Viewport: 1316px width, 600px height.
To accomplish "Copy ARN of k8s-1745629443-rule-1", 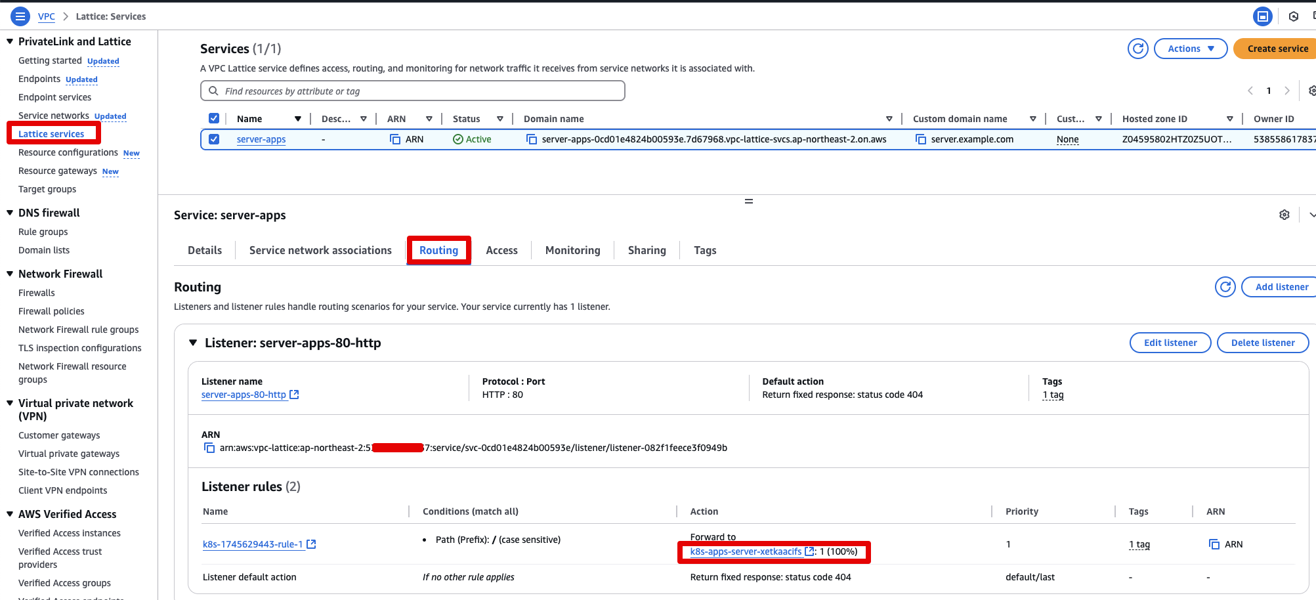I will pyautogui.click(x=1214, y=544).
